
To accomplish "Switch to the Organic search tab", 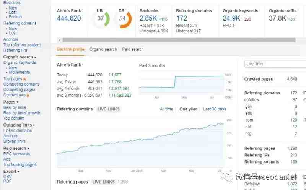I will point(103,49).
